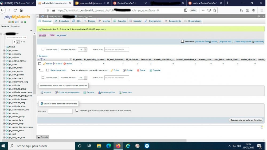This screenshot has height=150, width=267.
Task: Check the Seleccionar todo checkbox
Action: pos(48,70)
